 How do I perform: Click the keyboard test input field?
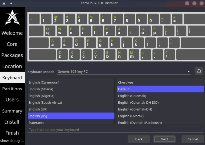[116, 130]
